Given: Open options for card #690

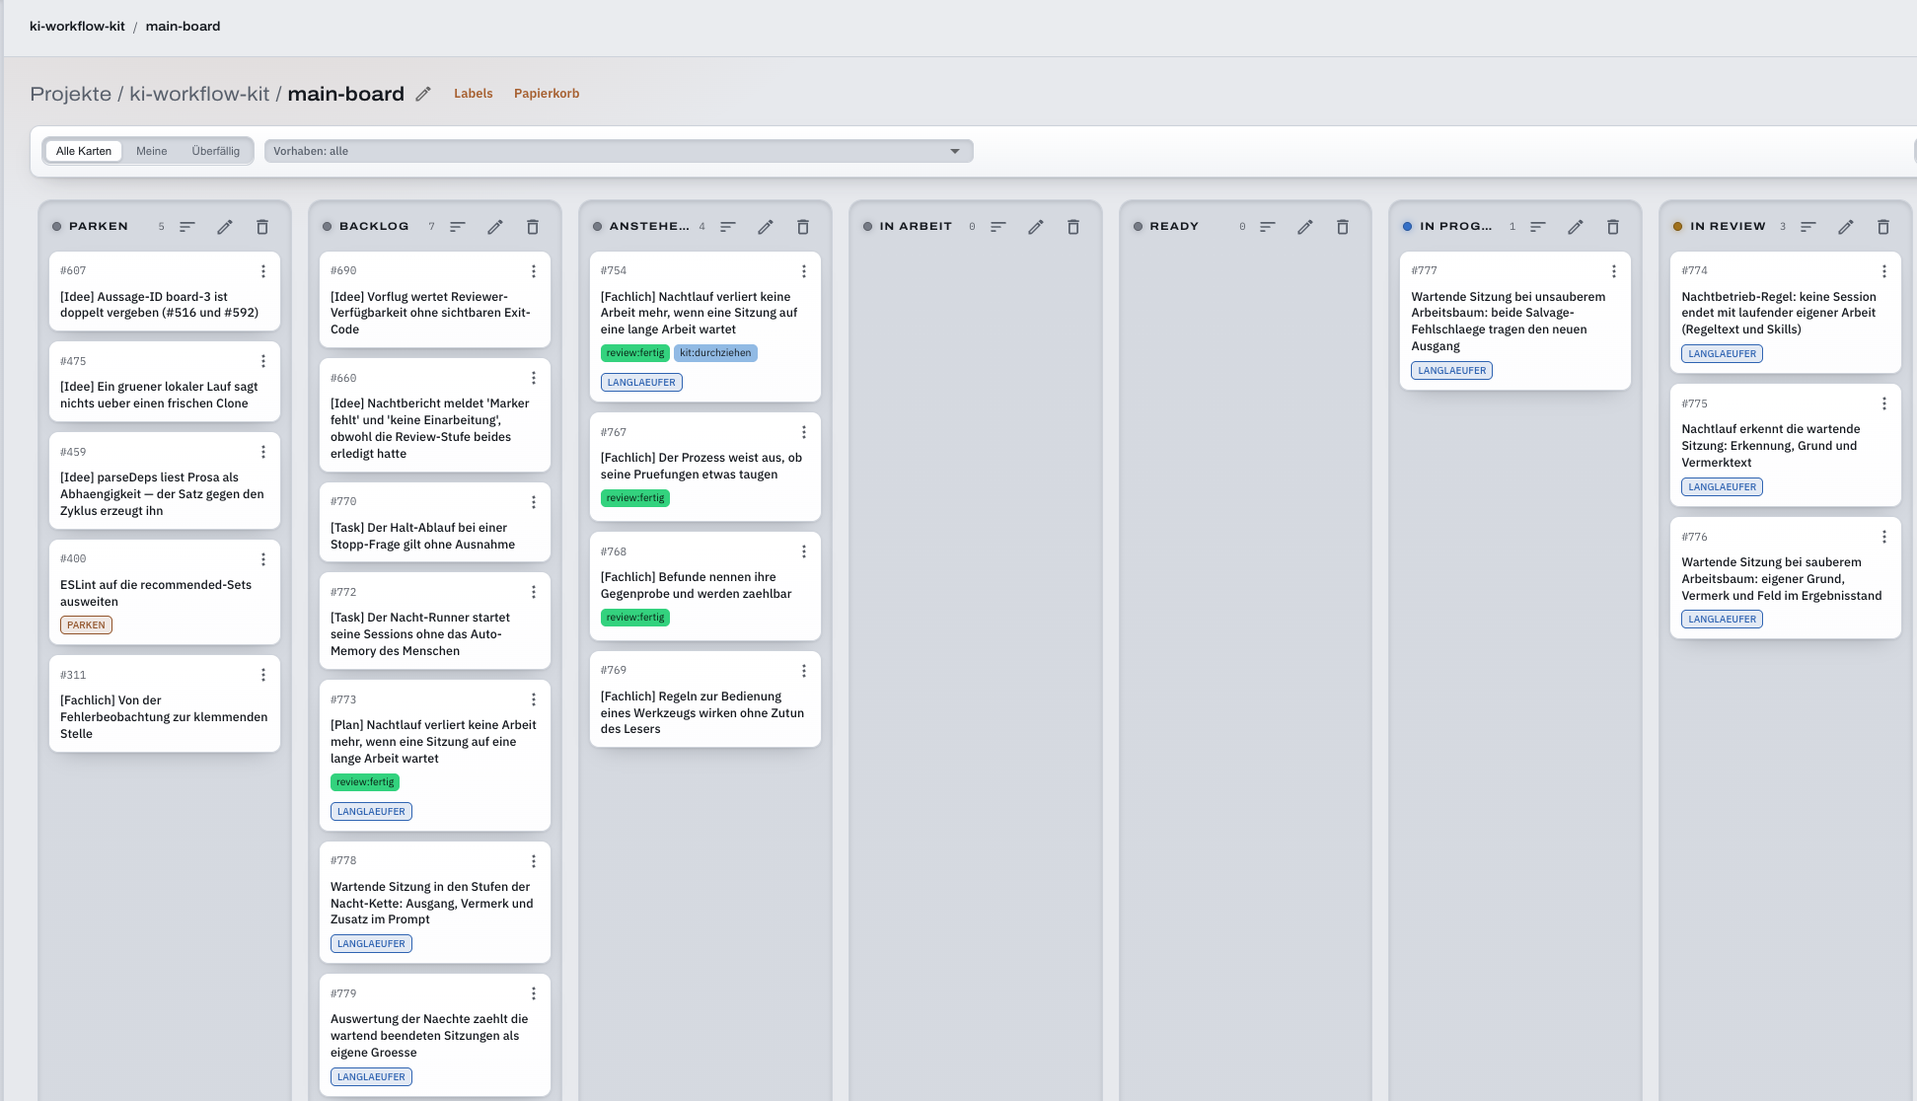Looking at the screenshot, I should (534, 271).
